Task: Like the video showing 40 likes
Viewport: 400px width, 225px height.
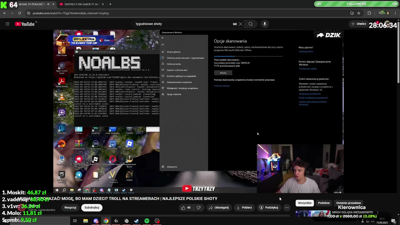Action: tap(186, 207)
